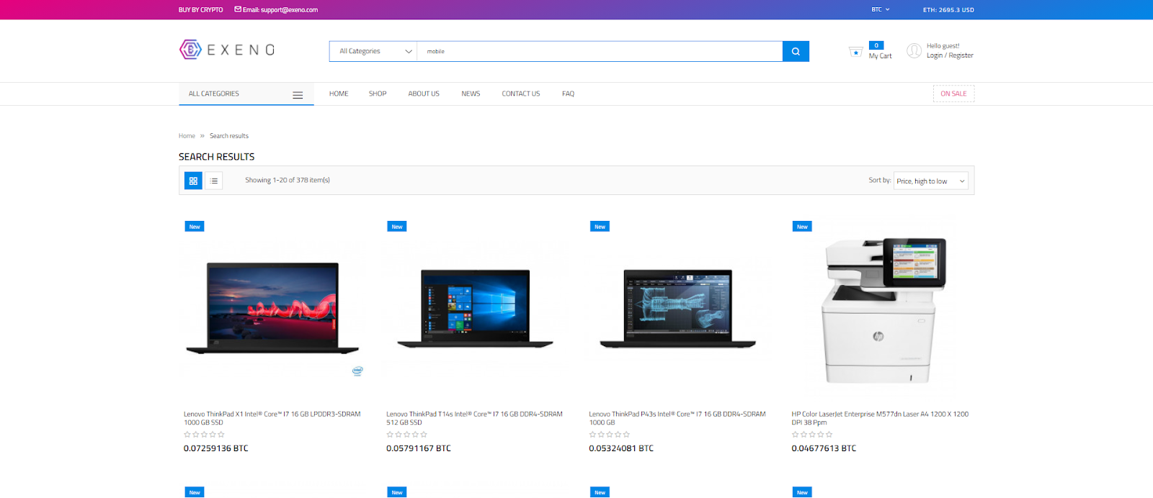Screen dimensions: 1153x498
Task: Open the shopping cart icon
Action: click(x=855, y=52)
